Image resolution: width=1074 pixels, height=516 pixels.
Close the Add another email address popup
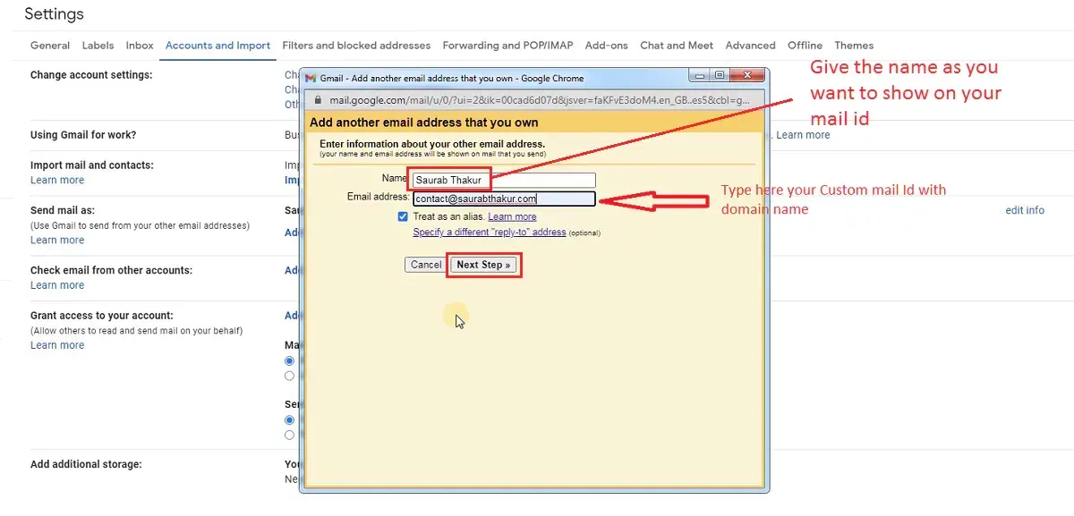click(747, 77)
